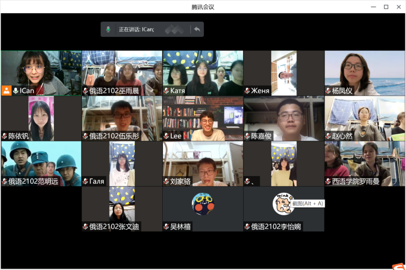Click the 吴林禧 avatar tile
The width and height of the screenshot is (406, 270).
[x=203, y=204]
